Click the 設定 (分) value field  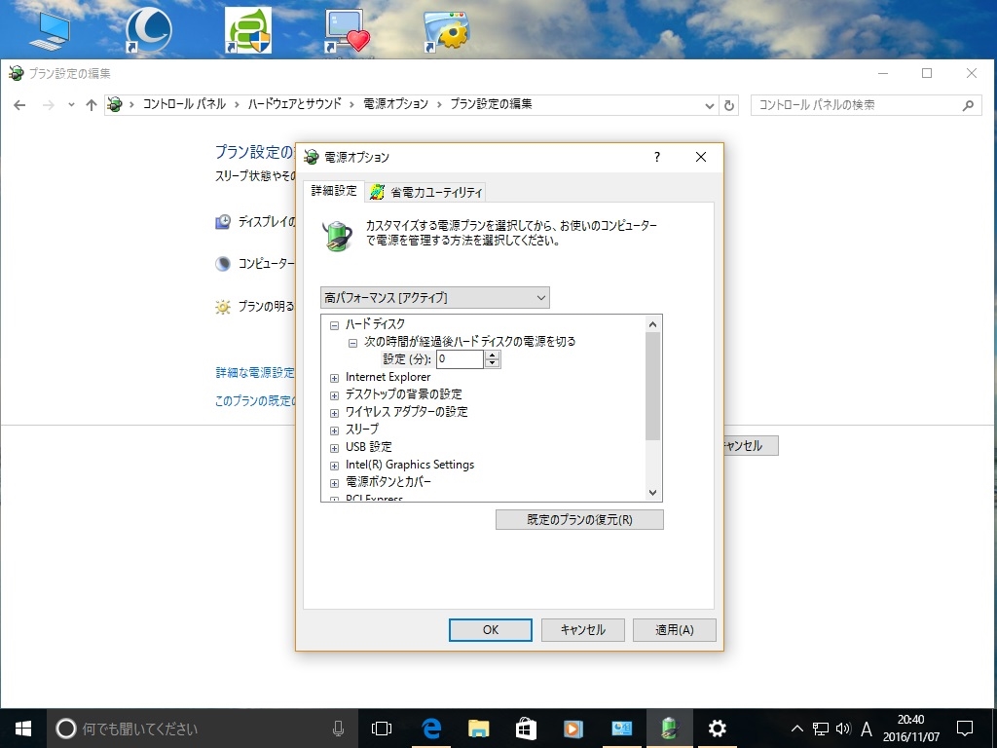pyautogui.click(x=460, y=359)
